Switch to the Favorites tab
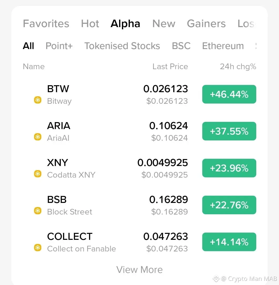Viewport: 279px width, 285px height. pos(46,24)
